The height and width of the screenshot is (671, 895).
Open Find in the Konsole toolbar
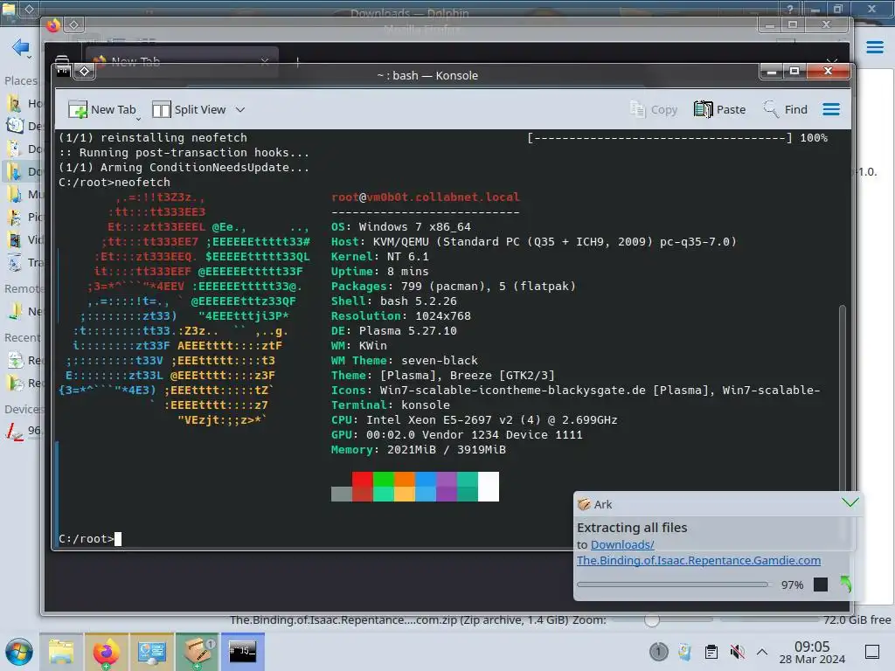pyautogui.click(x=786, y=109)
